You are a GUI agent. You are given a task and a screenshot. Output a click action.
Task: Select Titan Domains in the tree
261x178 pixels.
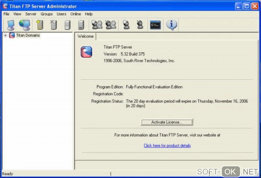(x=28, y=35)
